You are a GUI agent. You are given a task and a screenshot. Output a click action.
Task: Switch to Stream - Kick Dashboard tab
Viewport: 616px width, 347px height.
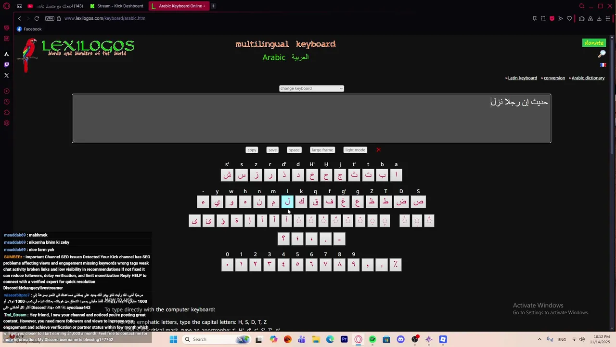pos(117,6)
